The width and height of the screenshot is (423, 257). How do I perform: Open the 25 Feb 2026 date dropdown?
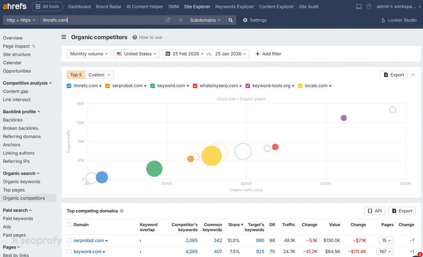point(188,53)
